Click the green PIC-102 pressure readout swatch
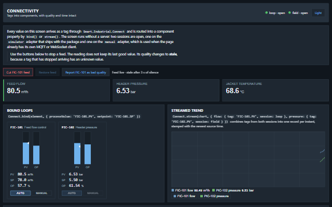The height and width of the screenshot is (207, 332). (213, 190)
